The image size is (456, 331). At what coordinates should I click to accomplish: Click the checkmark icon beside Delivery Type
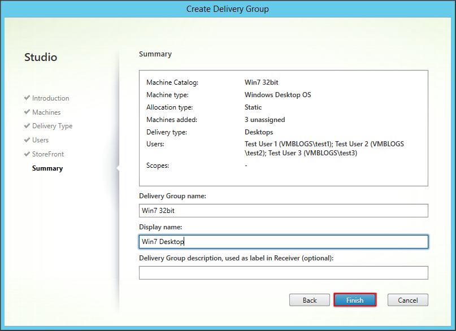(x=27, y=126)
